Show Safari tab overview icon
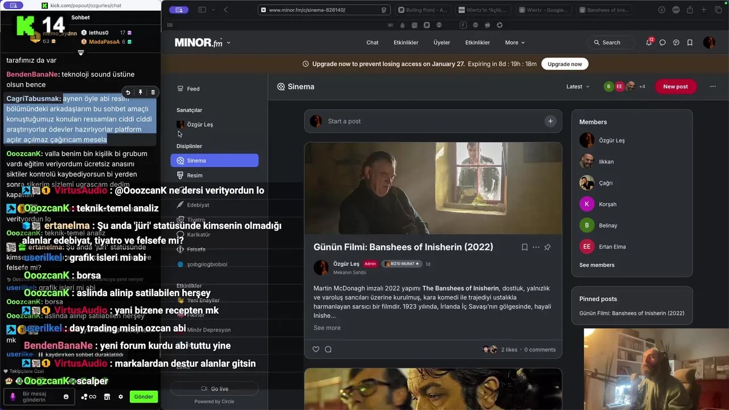The image size is (729, 410). [x=718, y=10]
